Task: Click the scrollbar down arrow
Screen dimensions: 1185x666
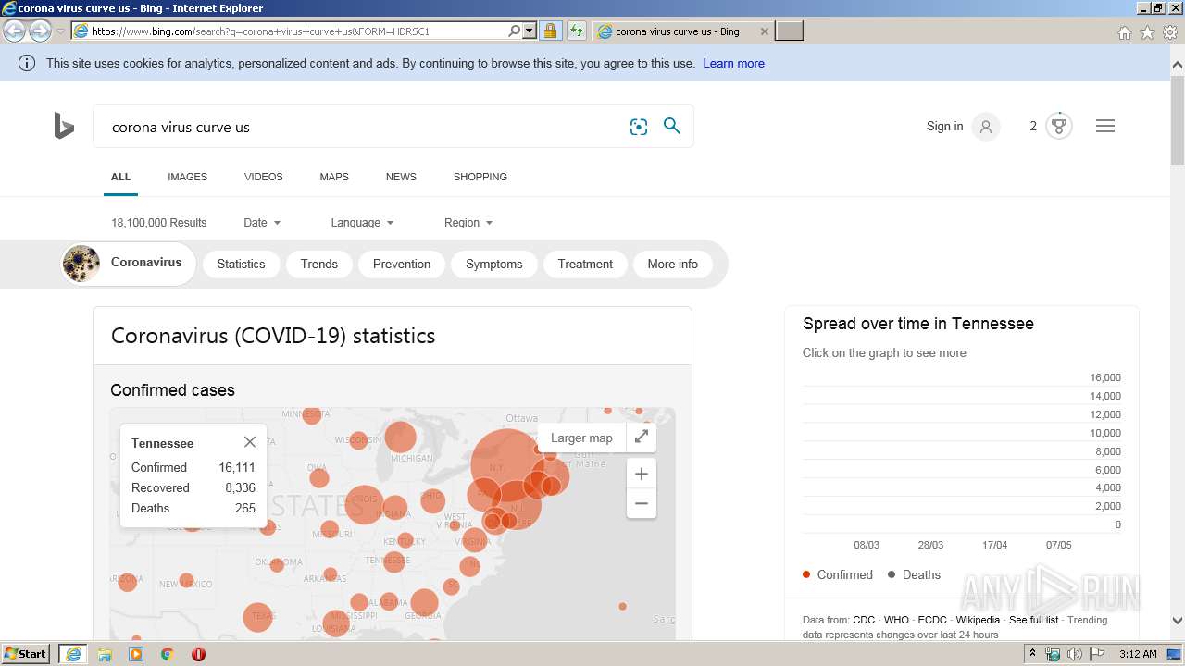Action: (1178, 621)
